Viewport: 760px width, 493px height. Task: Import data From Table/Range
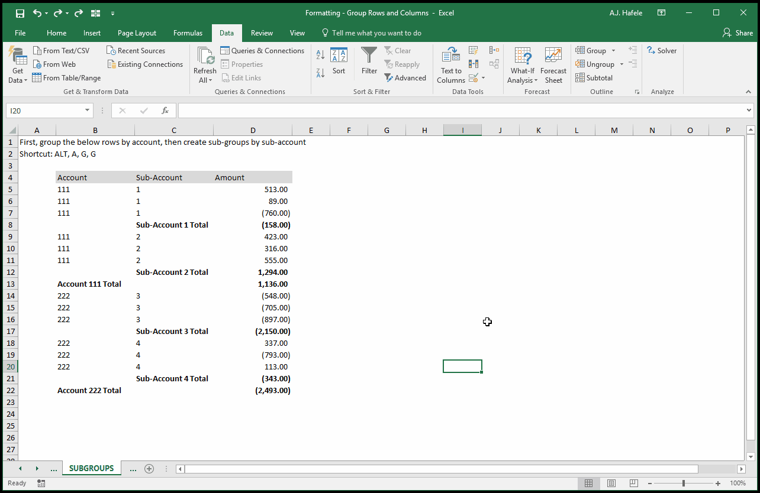[x=66, y=78]
